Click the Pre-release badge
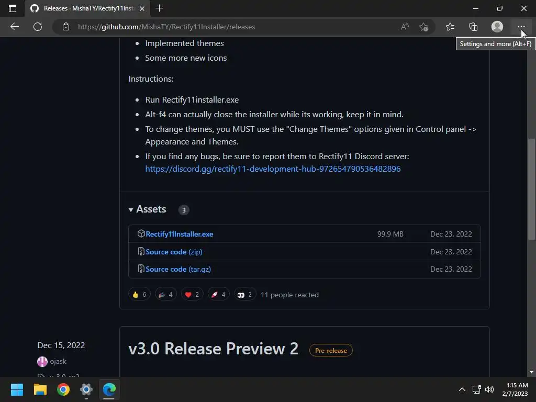Viewport: 536px width, 402px height. click(331, 350)
